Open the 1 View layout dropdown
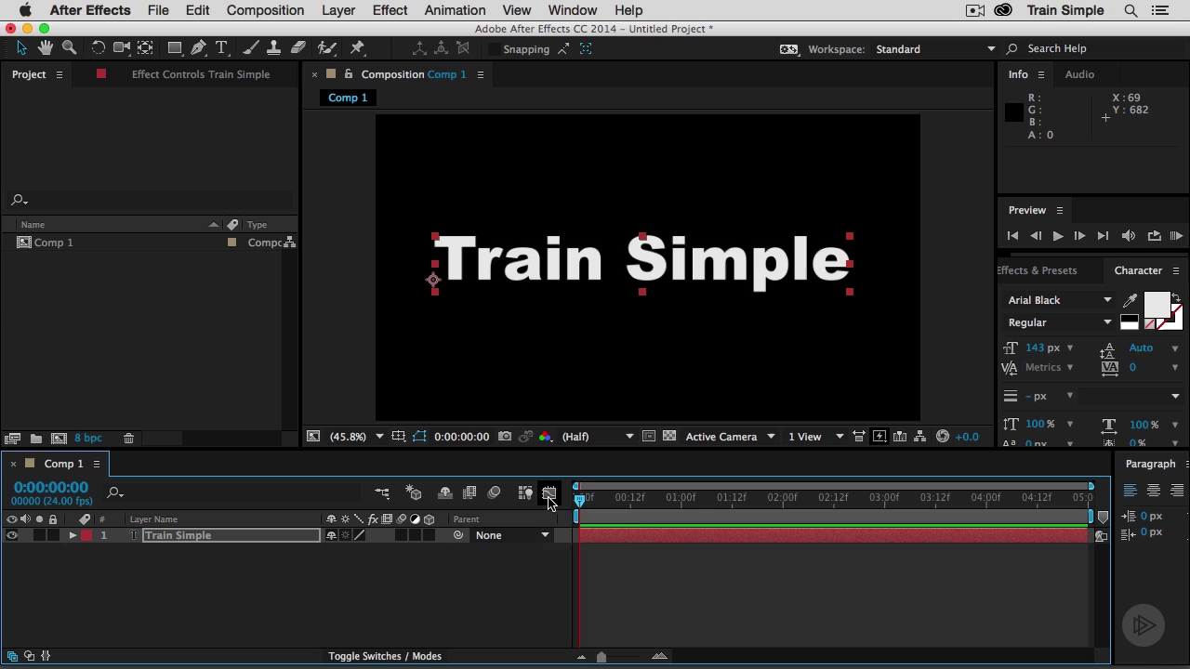1190x669 pixels. pos(815,437)
